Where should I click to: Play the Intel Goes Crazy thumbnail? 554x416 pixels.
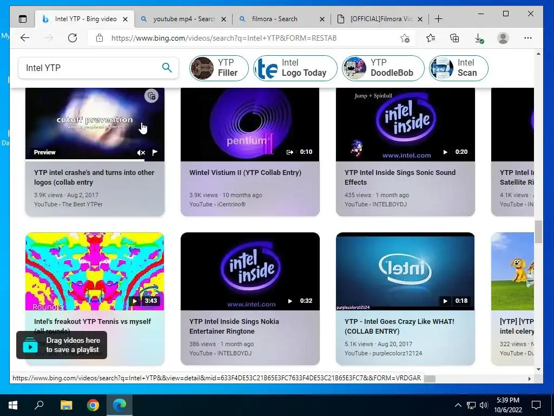405,271
